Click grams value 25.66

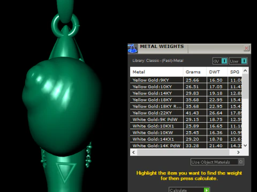pyautogui.click(x=192, y=80)
